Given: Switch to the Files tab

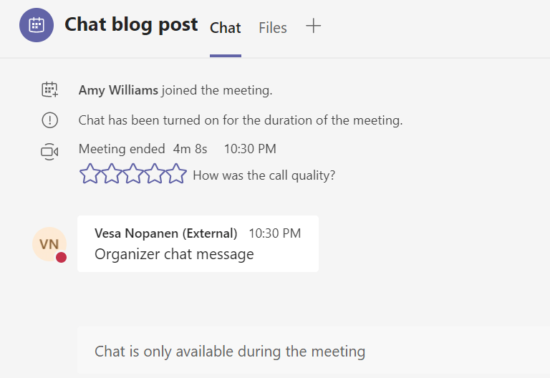Looking at the screenshot, I should (273, 28).
